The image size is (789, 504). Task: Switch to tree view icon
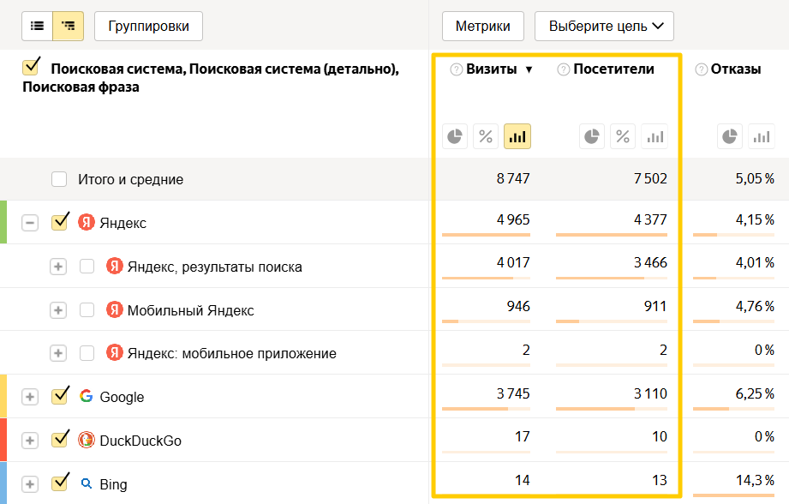[x=68, y=26]
